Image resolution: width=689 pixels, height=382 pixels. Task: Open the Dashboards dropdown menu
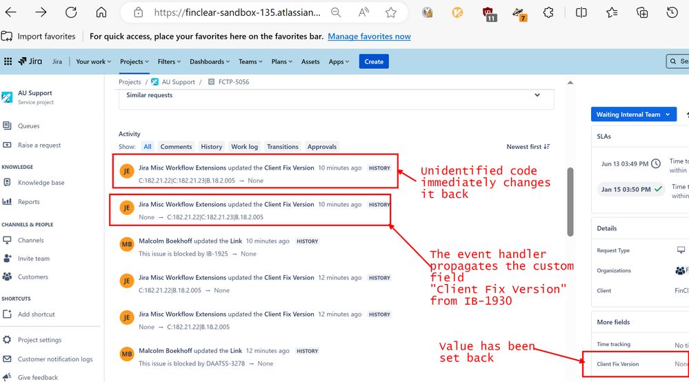pos(210,61)
